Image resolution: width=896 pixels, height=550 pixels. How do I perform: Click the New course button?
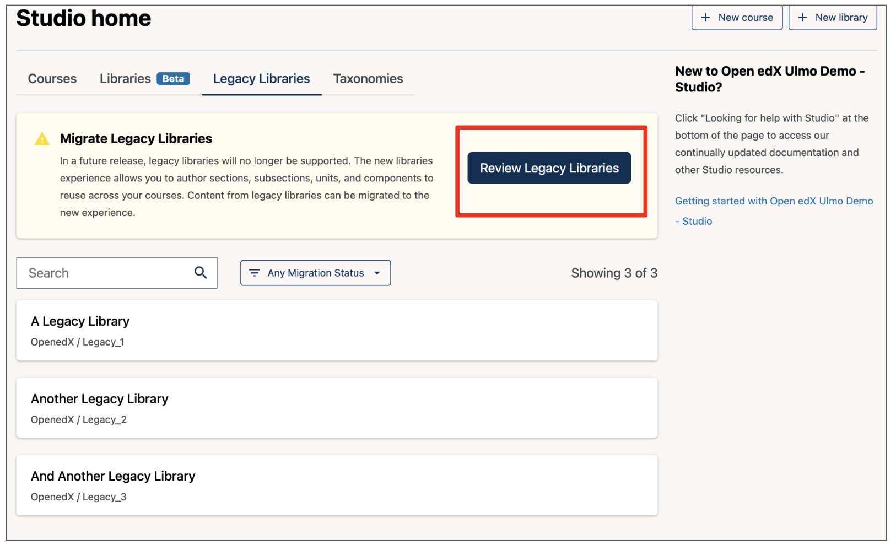[x=737, y=17]
